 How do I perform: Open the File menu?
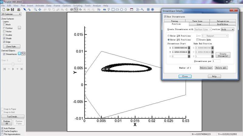[x=3, y=5]
